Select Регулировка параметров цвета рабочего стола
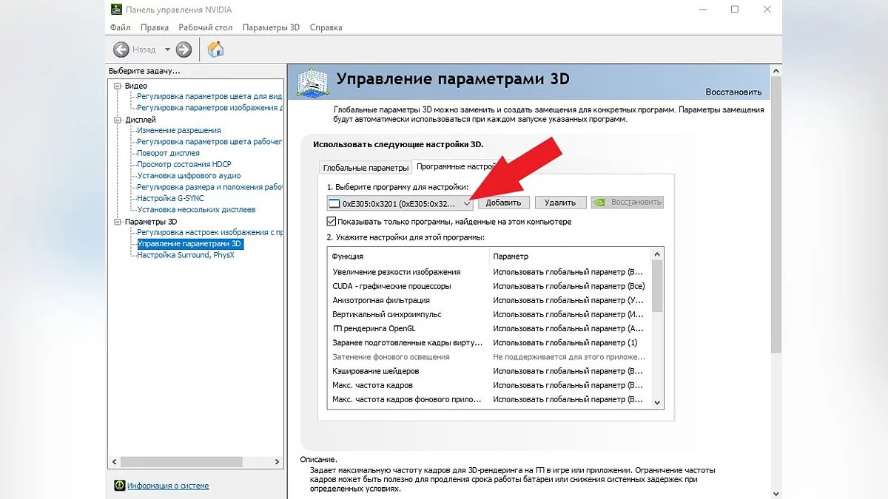 (210, 142)
